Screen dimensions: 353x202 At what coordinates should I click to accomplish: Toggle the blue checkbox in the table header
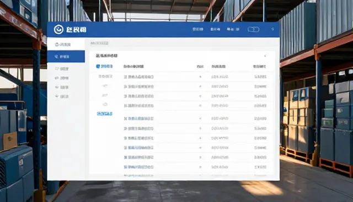98,66
